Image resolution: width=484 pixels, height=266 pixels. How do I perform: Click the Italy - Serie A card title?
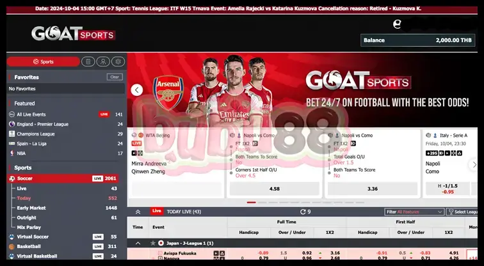tap(453, 136)
